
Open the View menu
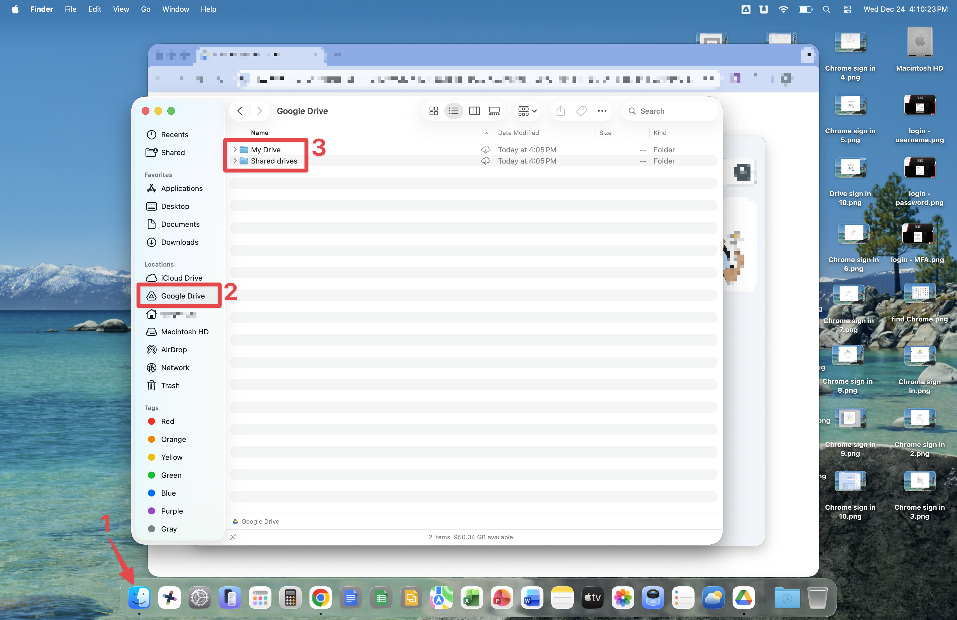coord(121,9)
